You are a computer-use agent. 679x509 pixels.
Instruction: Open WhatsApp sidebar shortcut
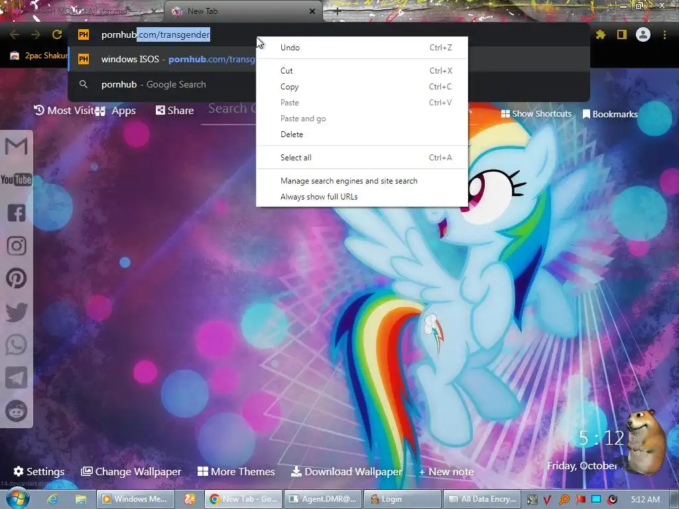(17, 345)
